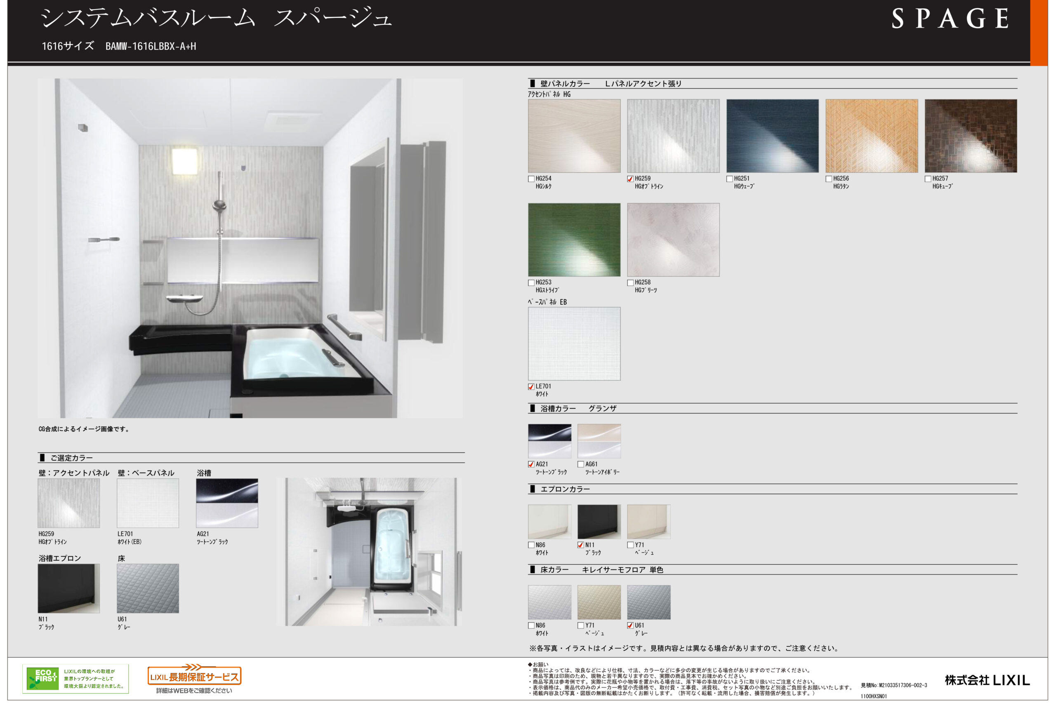Click the model number BAMW-1616LBBX-A+H
This screenshot has width=1056, height=708.
pyautogui.click(x=151, y=46)
